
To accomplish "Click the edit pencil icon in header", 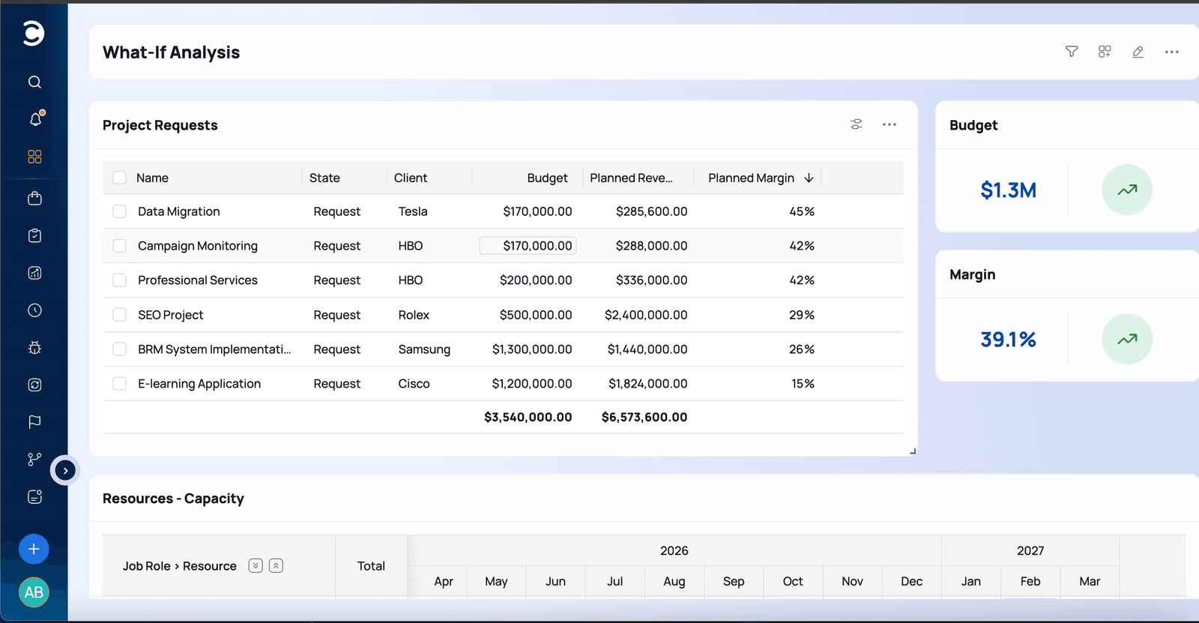I will [1138, 52].
